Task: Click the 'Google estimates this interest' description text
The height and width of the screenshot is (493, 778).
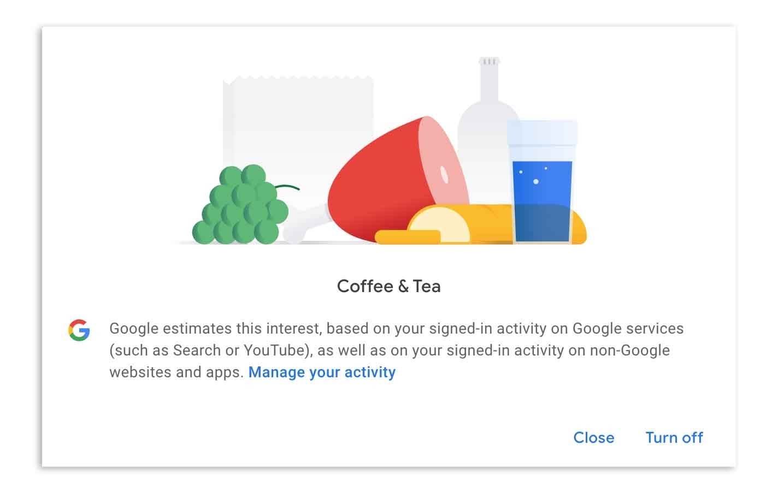Action: [396, 350]
